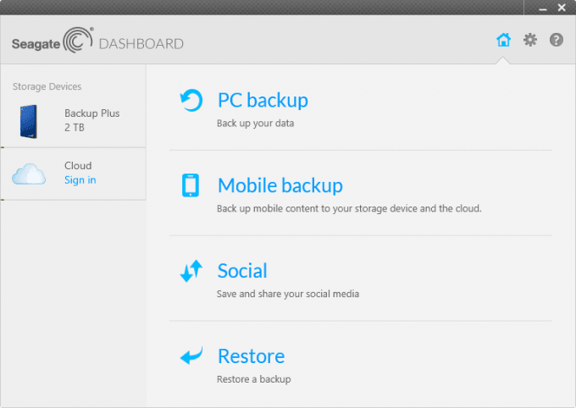Go to the Home screen icon
Screen dimensions: 576x408
click(503, 40)
